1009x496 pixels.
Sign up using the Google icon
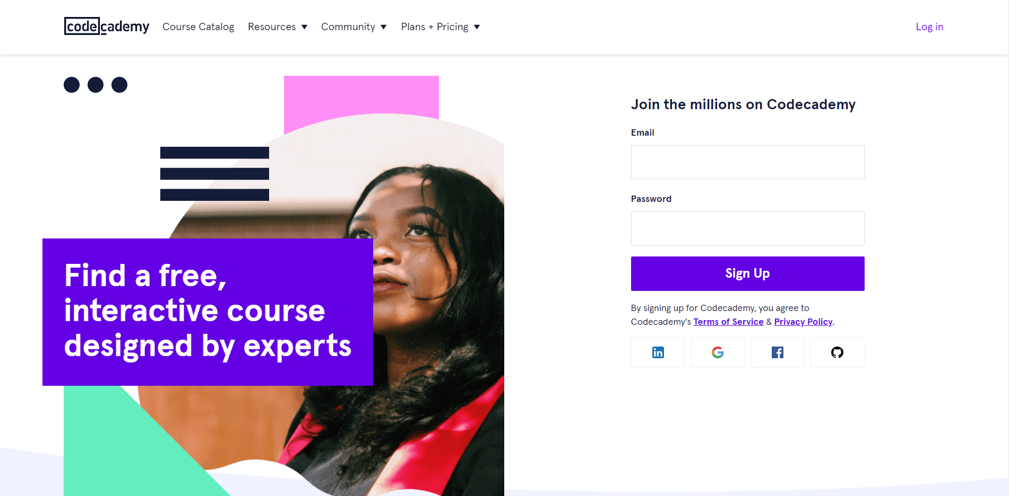[718, 352]
